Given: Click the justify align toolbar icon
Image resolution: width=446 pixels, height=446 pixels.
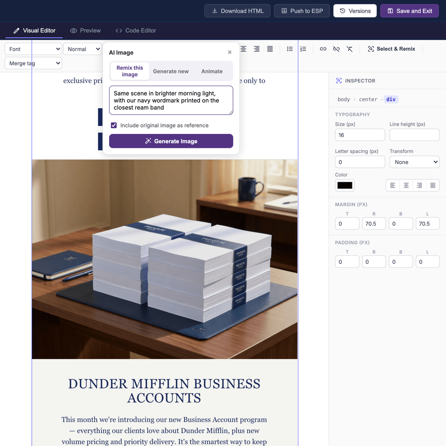Looking at the screenshot, I should [x=270, y=49].
